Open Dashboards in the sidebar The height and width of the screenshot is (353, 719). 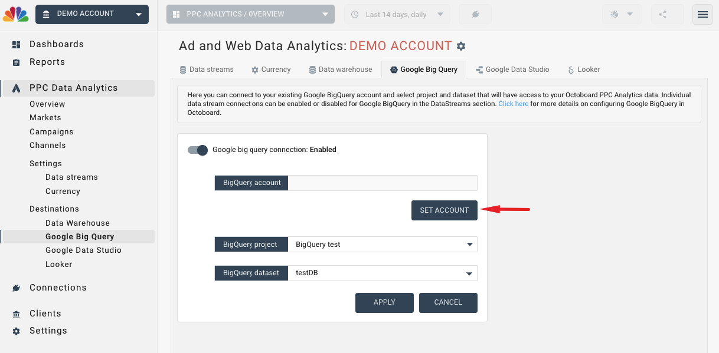(x=57, y=44)
